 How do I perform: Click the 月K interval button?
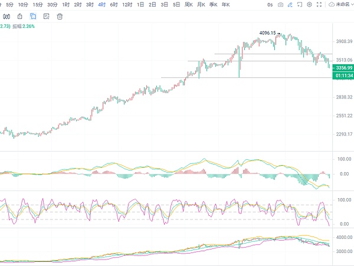(x=201, y=5)
